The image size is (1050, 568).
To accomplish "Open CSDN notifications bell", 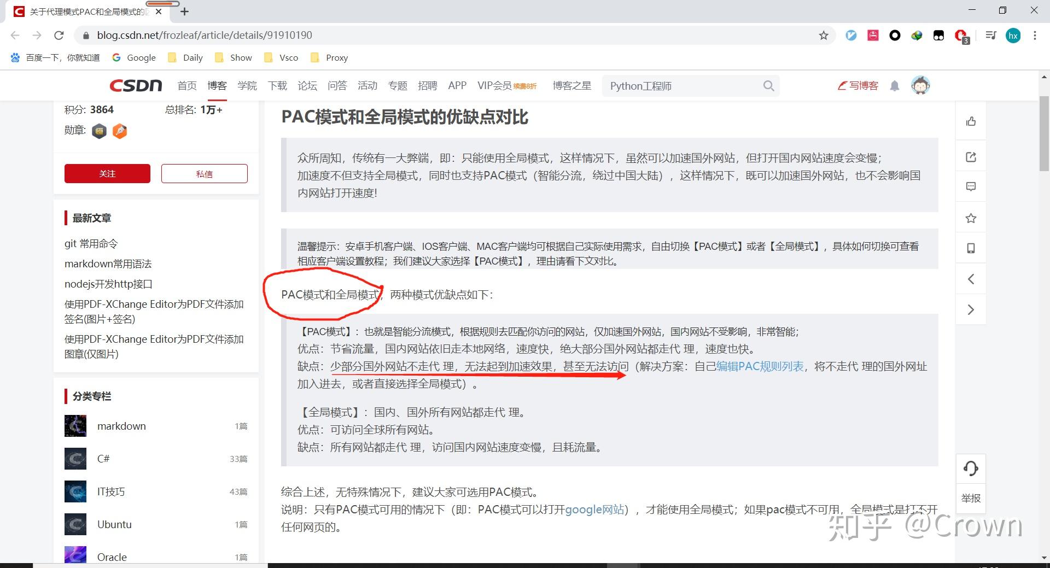I will [x=895, y=86].
